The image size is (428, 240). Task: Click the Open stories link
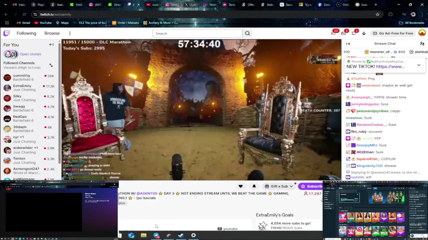click(30, 54)
